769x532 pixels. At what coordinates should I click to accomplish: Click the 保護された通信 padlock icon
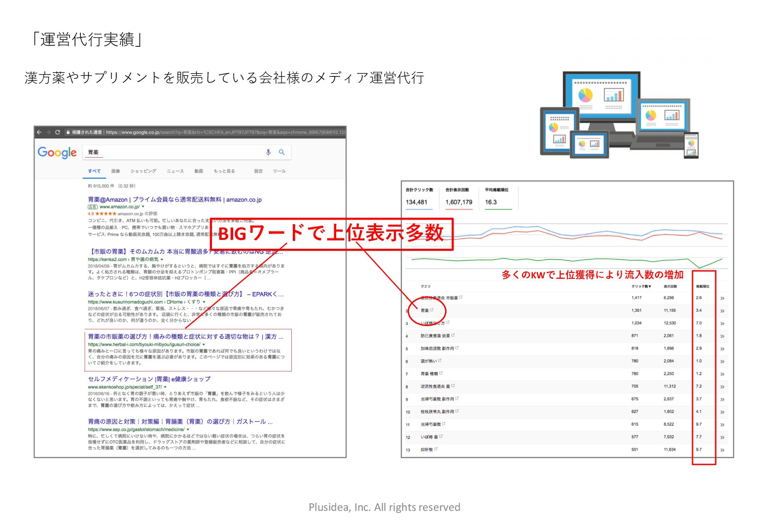69,132
